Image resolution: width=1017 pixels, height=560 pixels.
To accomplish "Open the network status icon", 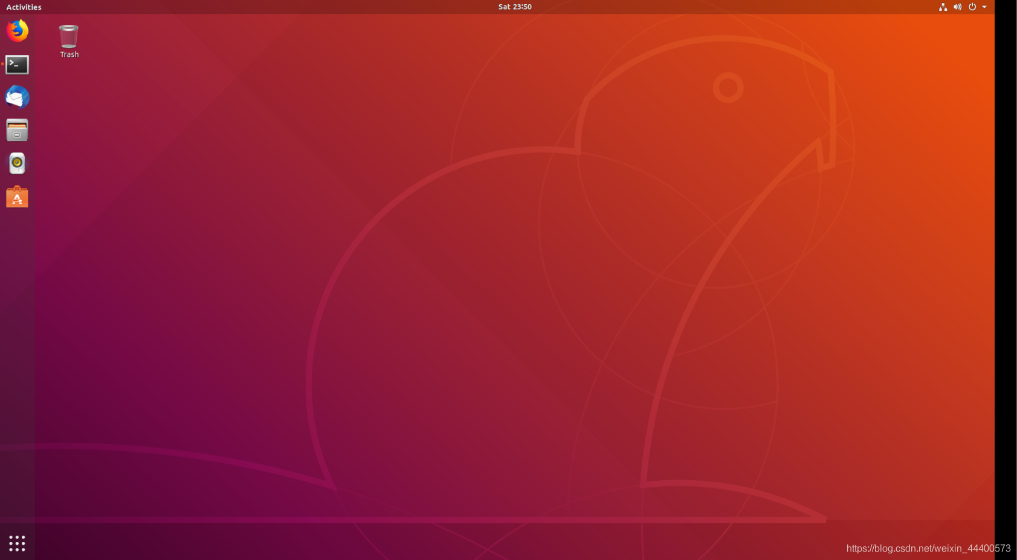I will click(x=943, y=7).
